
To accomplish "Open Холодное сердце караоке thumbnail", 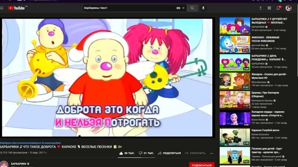I will (x=235, y=119).
